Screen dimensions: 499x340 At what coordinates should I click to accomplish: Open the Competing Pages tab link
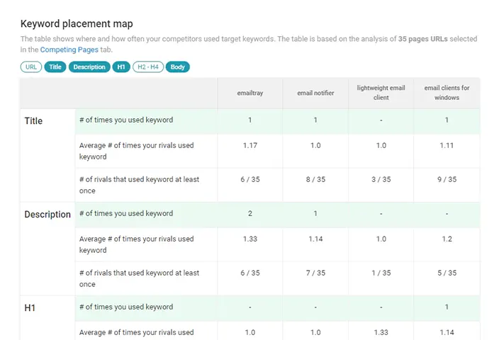tap(69, 50)
